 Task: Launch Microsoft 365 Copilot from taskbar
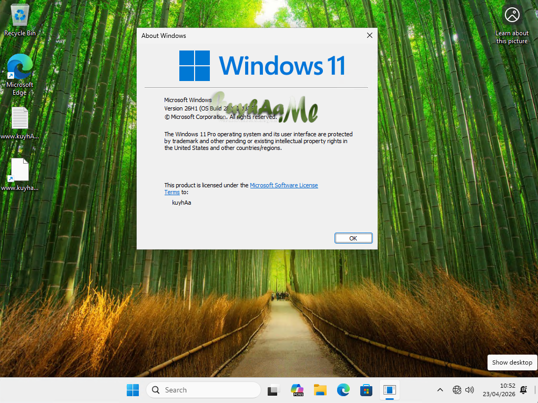click(297, 390)
